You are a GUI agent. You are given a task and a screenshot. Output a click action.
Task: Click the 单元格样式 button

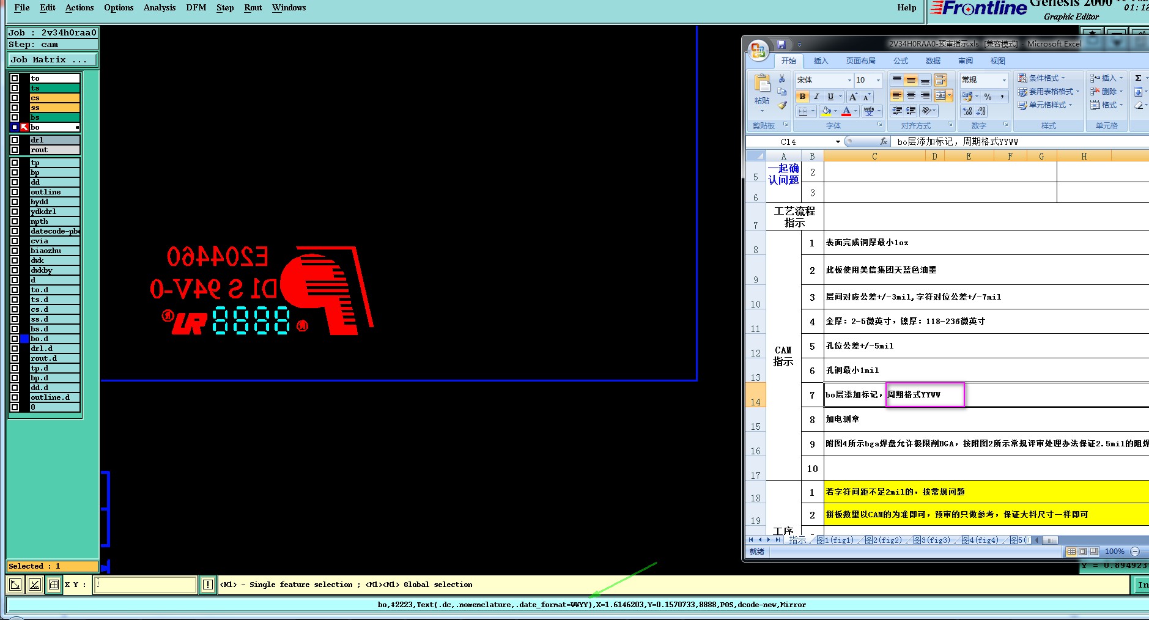click(x=1044, y=105)
